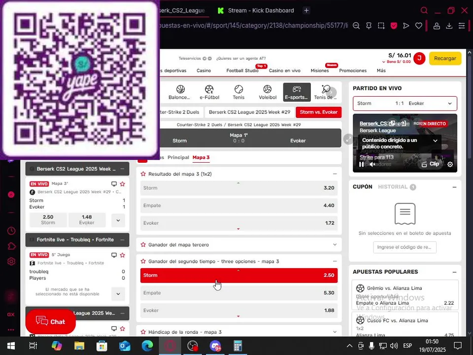
Task: Expand the Hándicap de la ronda market
Action: click(335, 332)
